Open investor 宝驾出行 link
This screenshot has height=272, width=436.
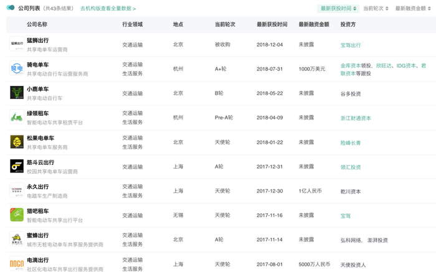click(350, 45)
